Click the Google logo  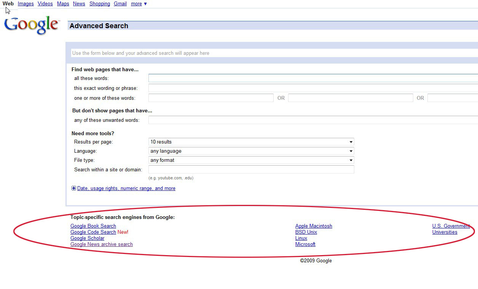tap(32, 25)
